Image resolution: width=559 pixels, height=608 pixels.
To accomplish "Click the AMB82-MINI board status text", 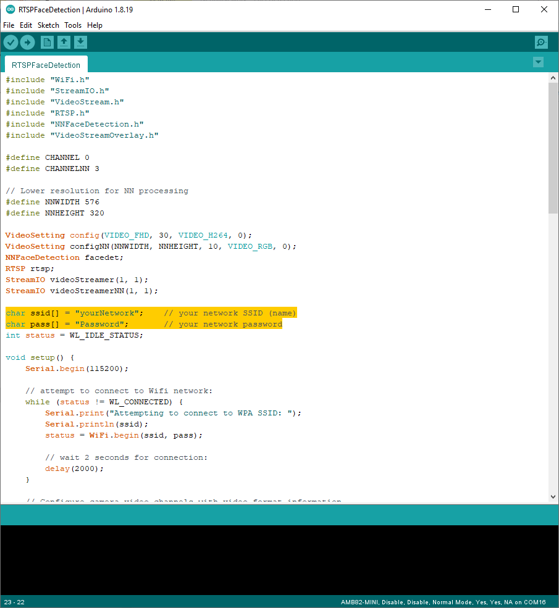I will [x=443, y=602].
